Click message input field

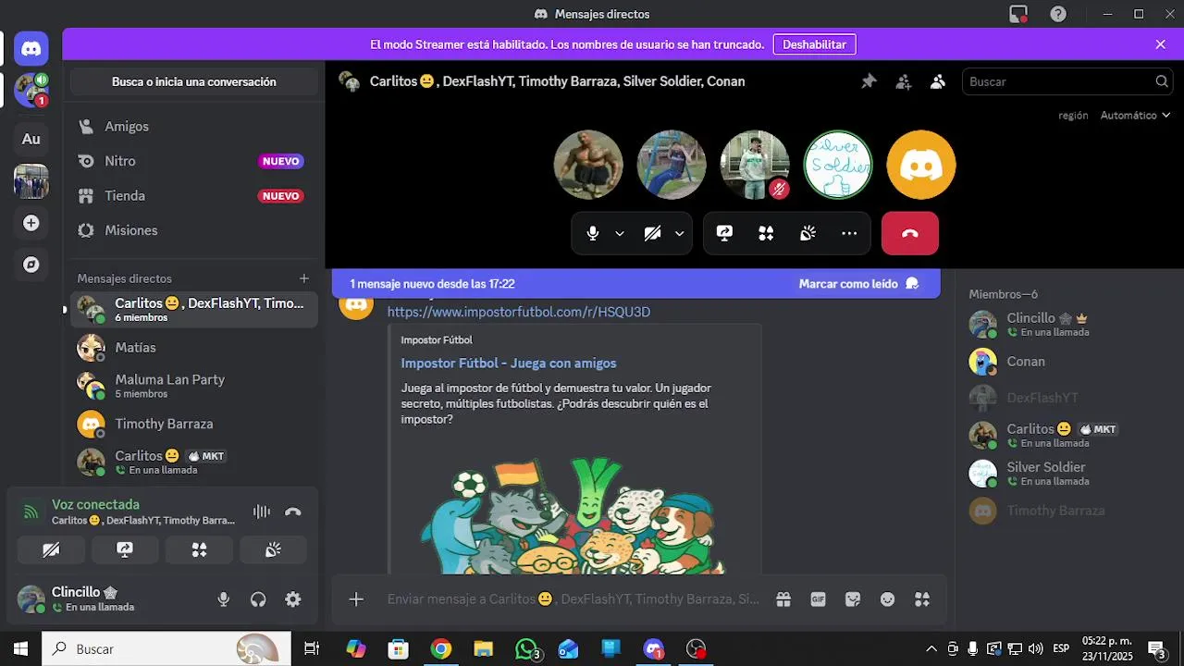tap(573, 599)
